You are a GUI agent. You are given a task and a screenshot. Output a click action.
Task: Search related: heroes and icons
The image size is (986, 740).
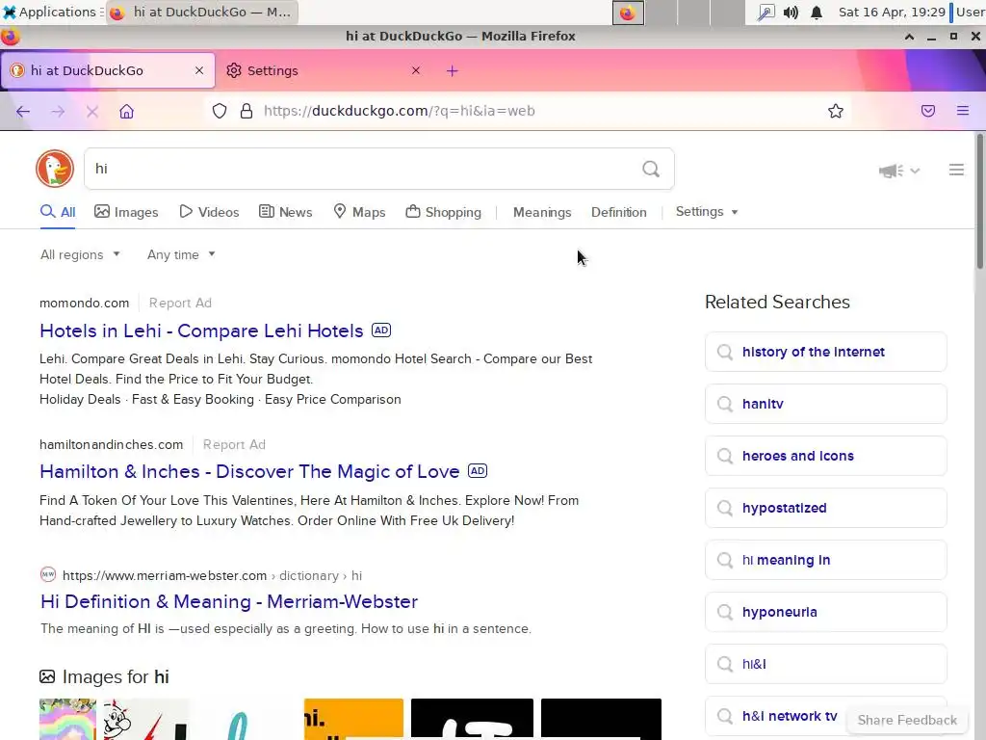coord(825,456)
